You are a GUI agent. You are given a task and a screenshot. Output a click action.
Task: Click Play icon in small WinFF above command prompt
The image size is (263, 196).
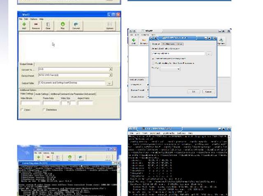pyautogui.click(x=69, y=158)
